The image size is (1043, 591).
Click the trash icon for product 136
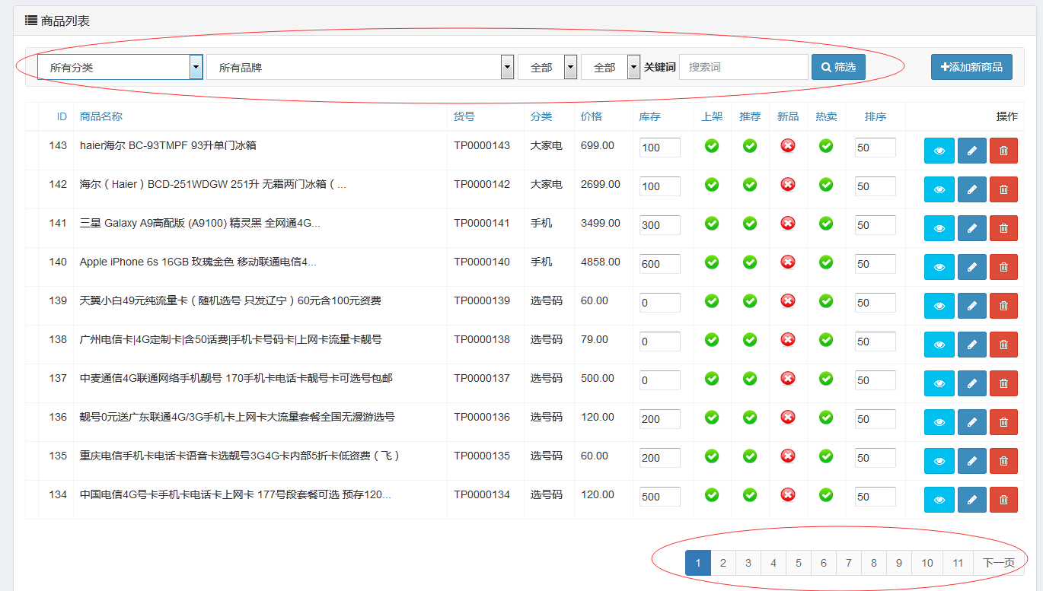point(1003,422)
